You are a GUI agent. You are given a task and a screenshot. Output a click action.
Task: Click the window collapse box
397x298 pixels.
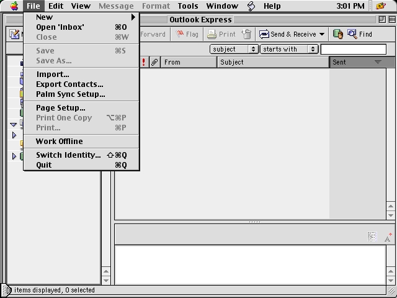[392, 19]
